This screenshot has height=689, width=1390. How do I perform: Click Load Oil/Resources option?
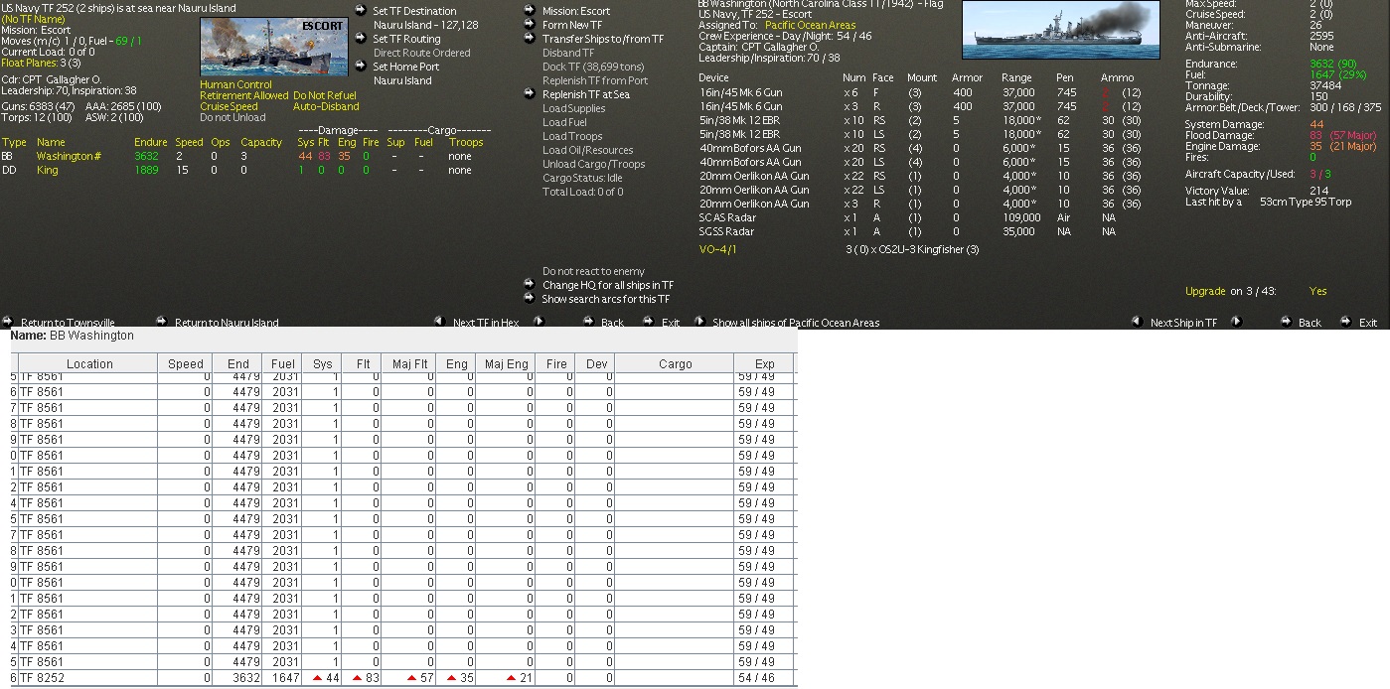coord(587,150)
